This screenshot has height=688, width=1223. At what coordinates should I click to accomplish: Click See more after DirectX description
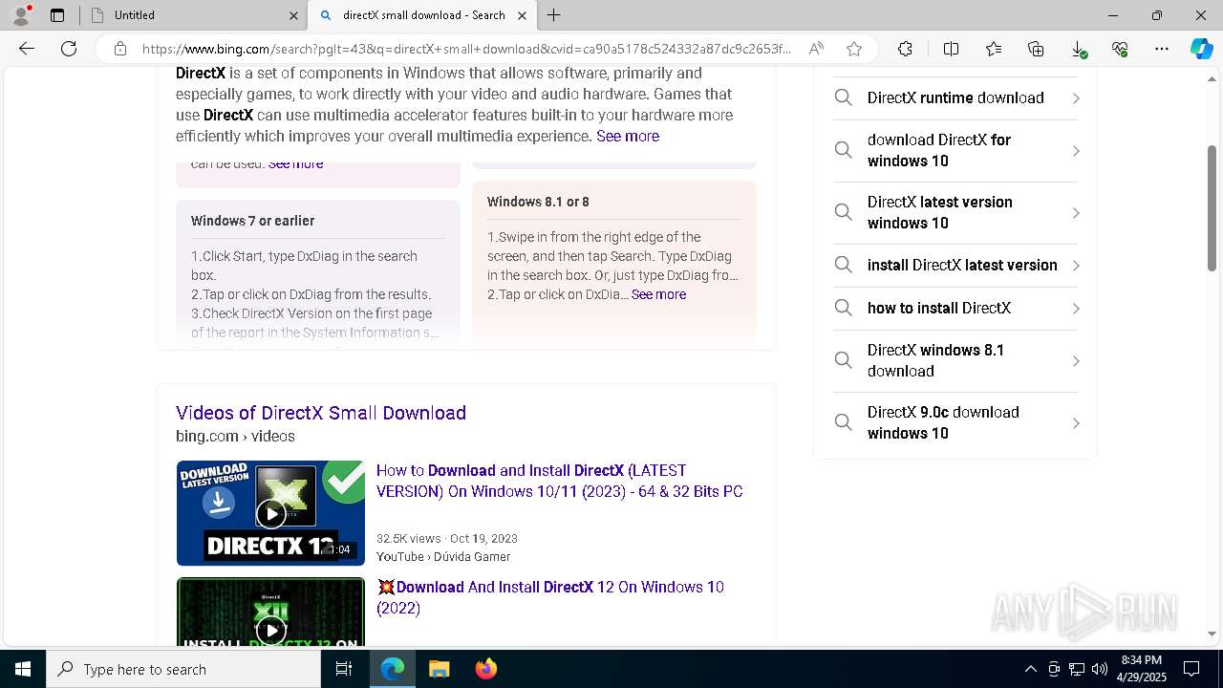tap(628, 136)
